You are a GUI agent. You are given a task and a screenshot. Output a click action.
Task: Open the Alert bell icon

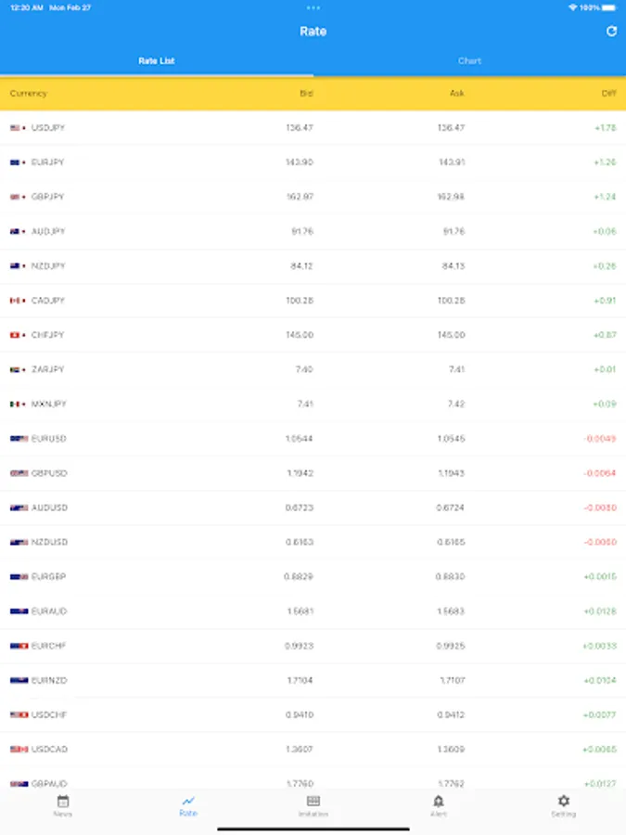click(x=439, y=802)
